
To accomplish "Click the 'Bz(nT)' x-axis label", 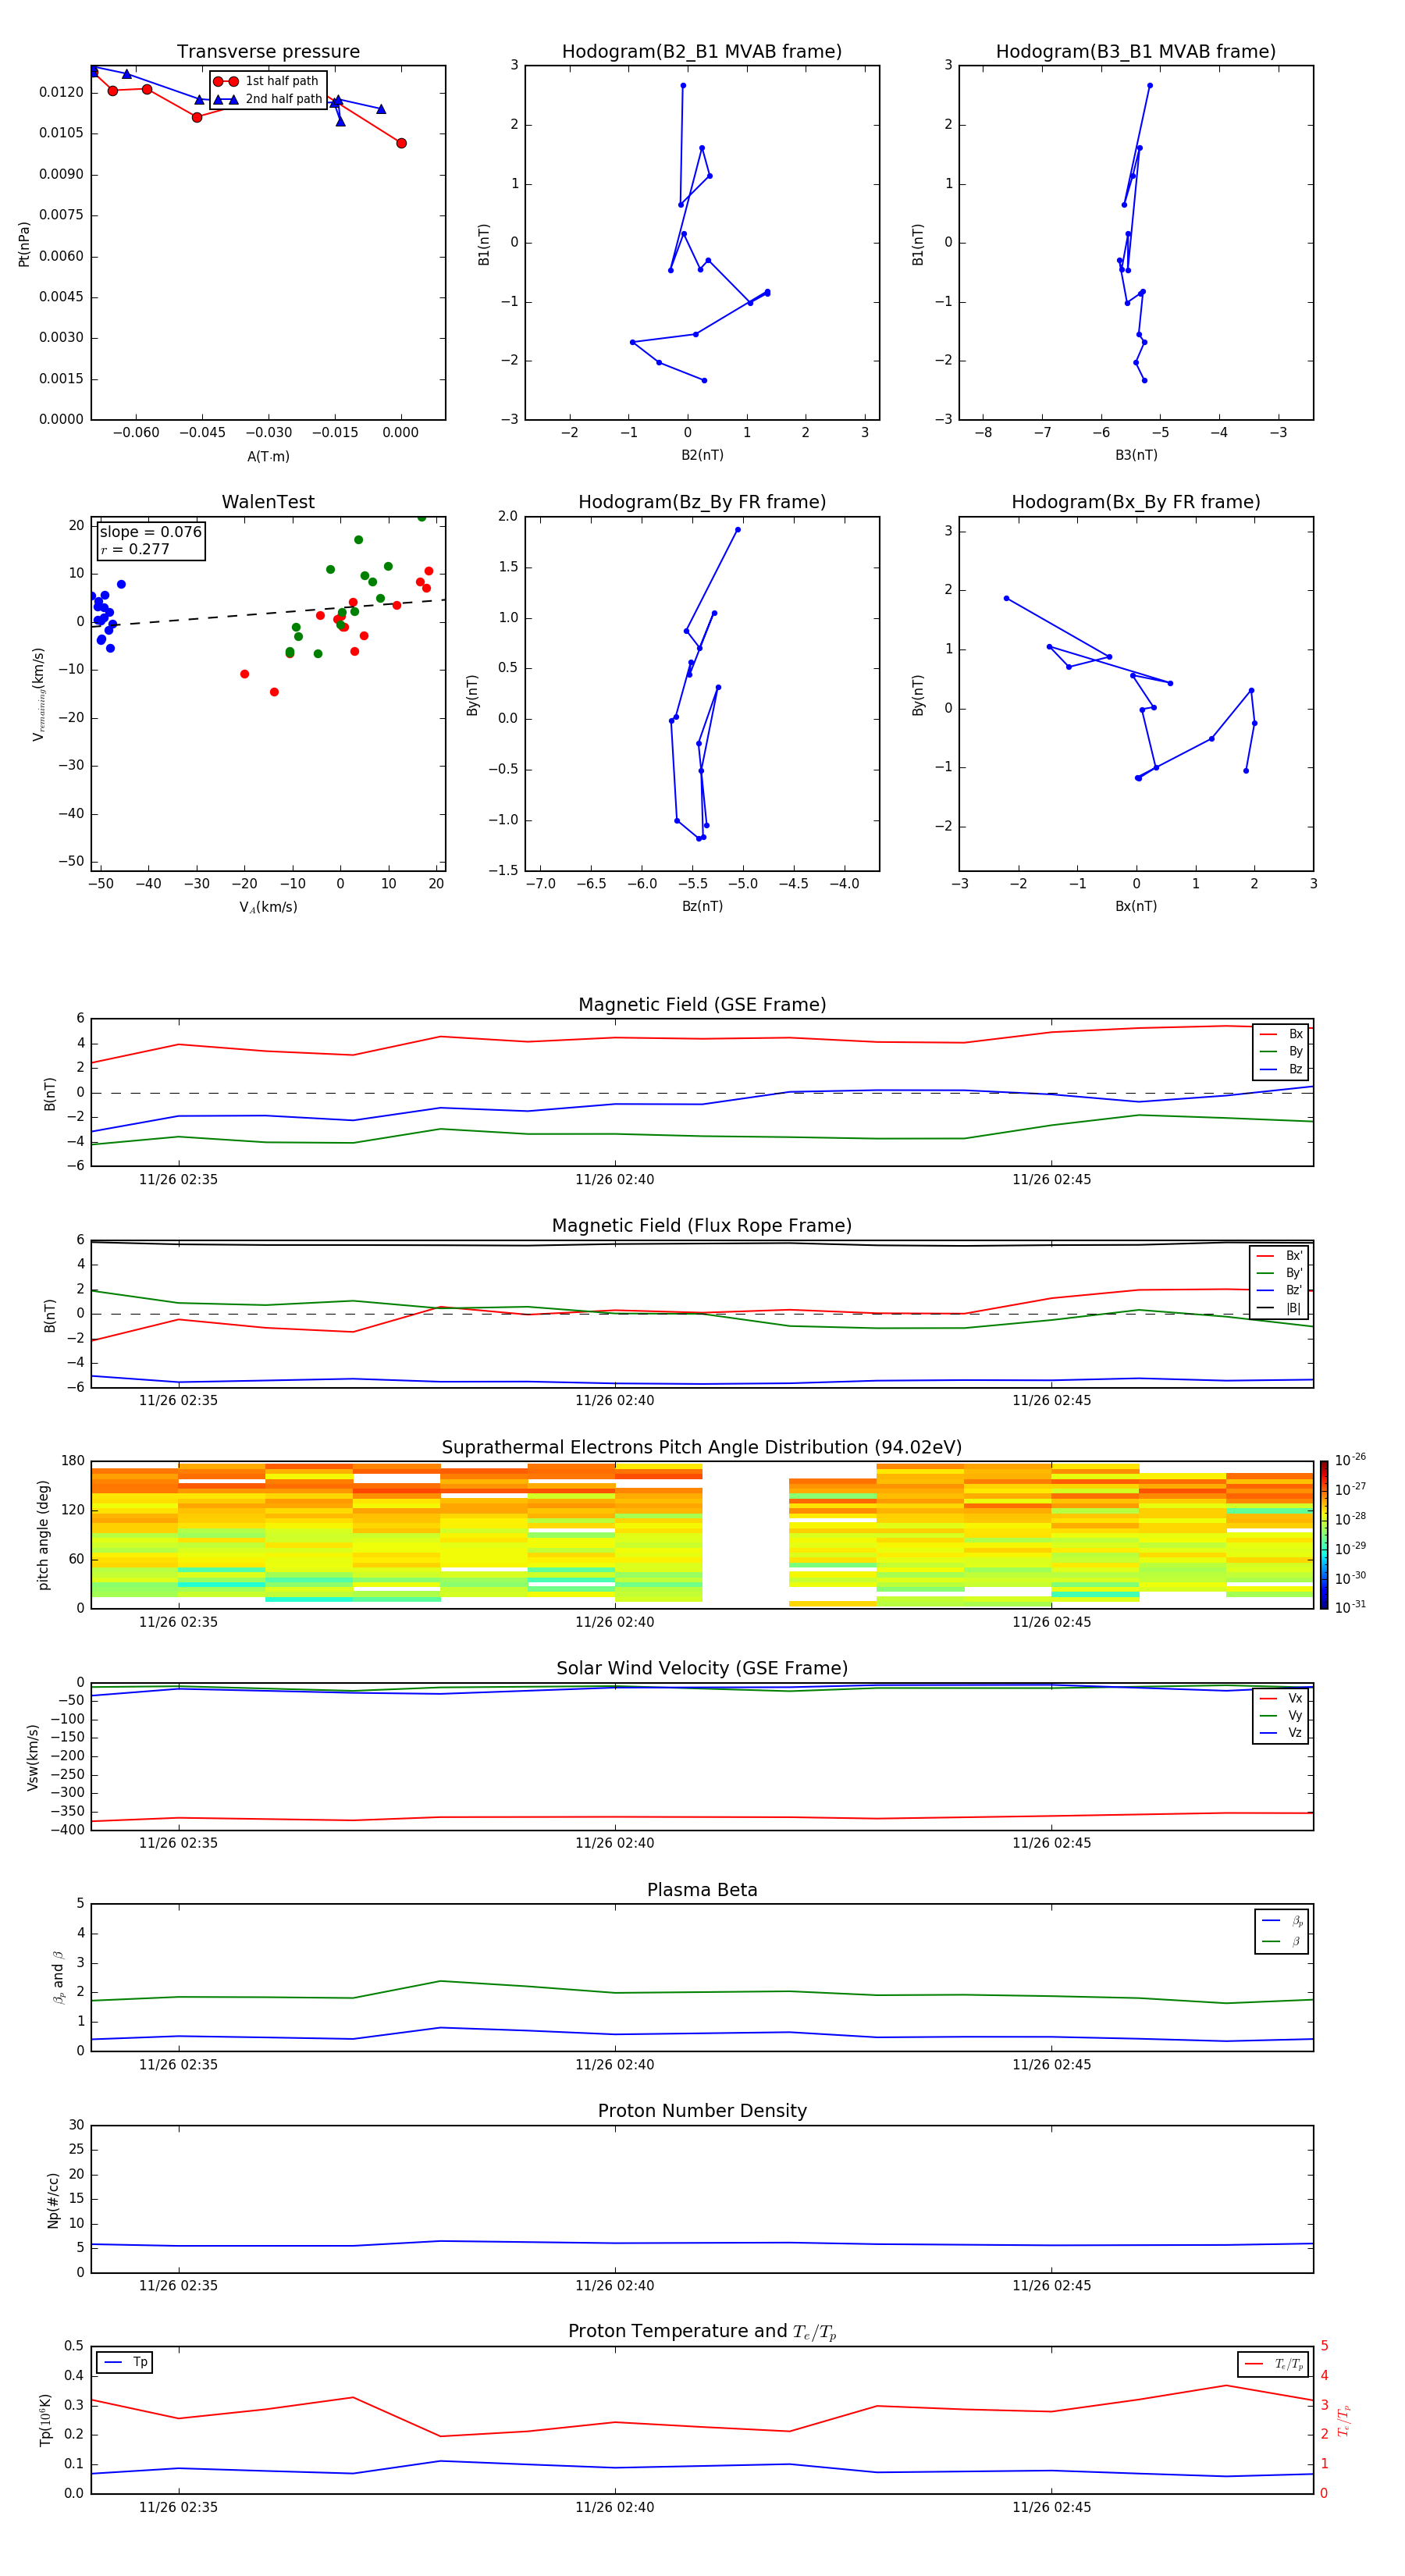I will coord(702,906).
